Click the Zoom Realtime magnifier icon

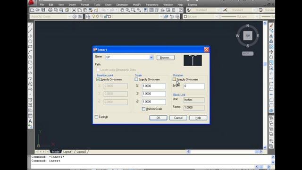(x=127, y=10)
